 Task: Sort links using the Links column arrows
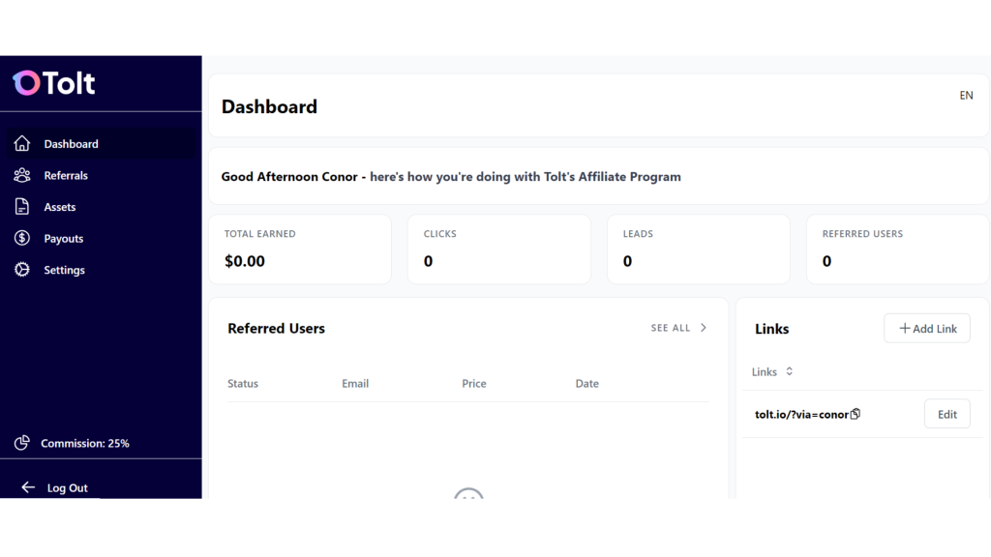coord(789,371)
